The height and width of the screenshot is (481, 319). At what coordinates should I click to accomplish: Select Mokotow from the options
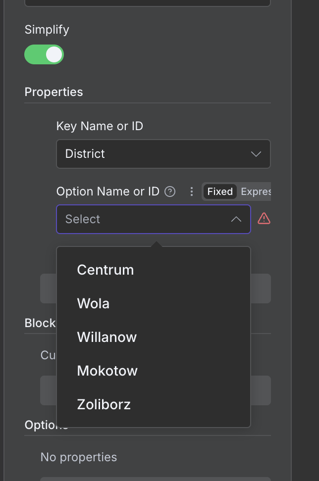(x=107, y=371)
